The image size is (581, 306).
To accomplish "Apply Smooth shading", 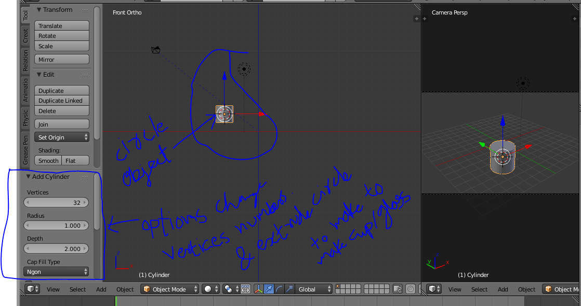I will 47,160.
